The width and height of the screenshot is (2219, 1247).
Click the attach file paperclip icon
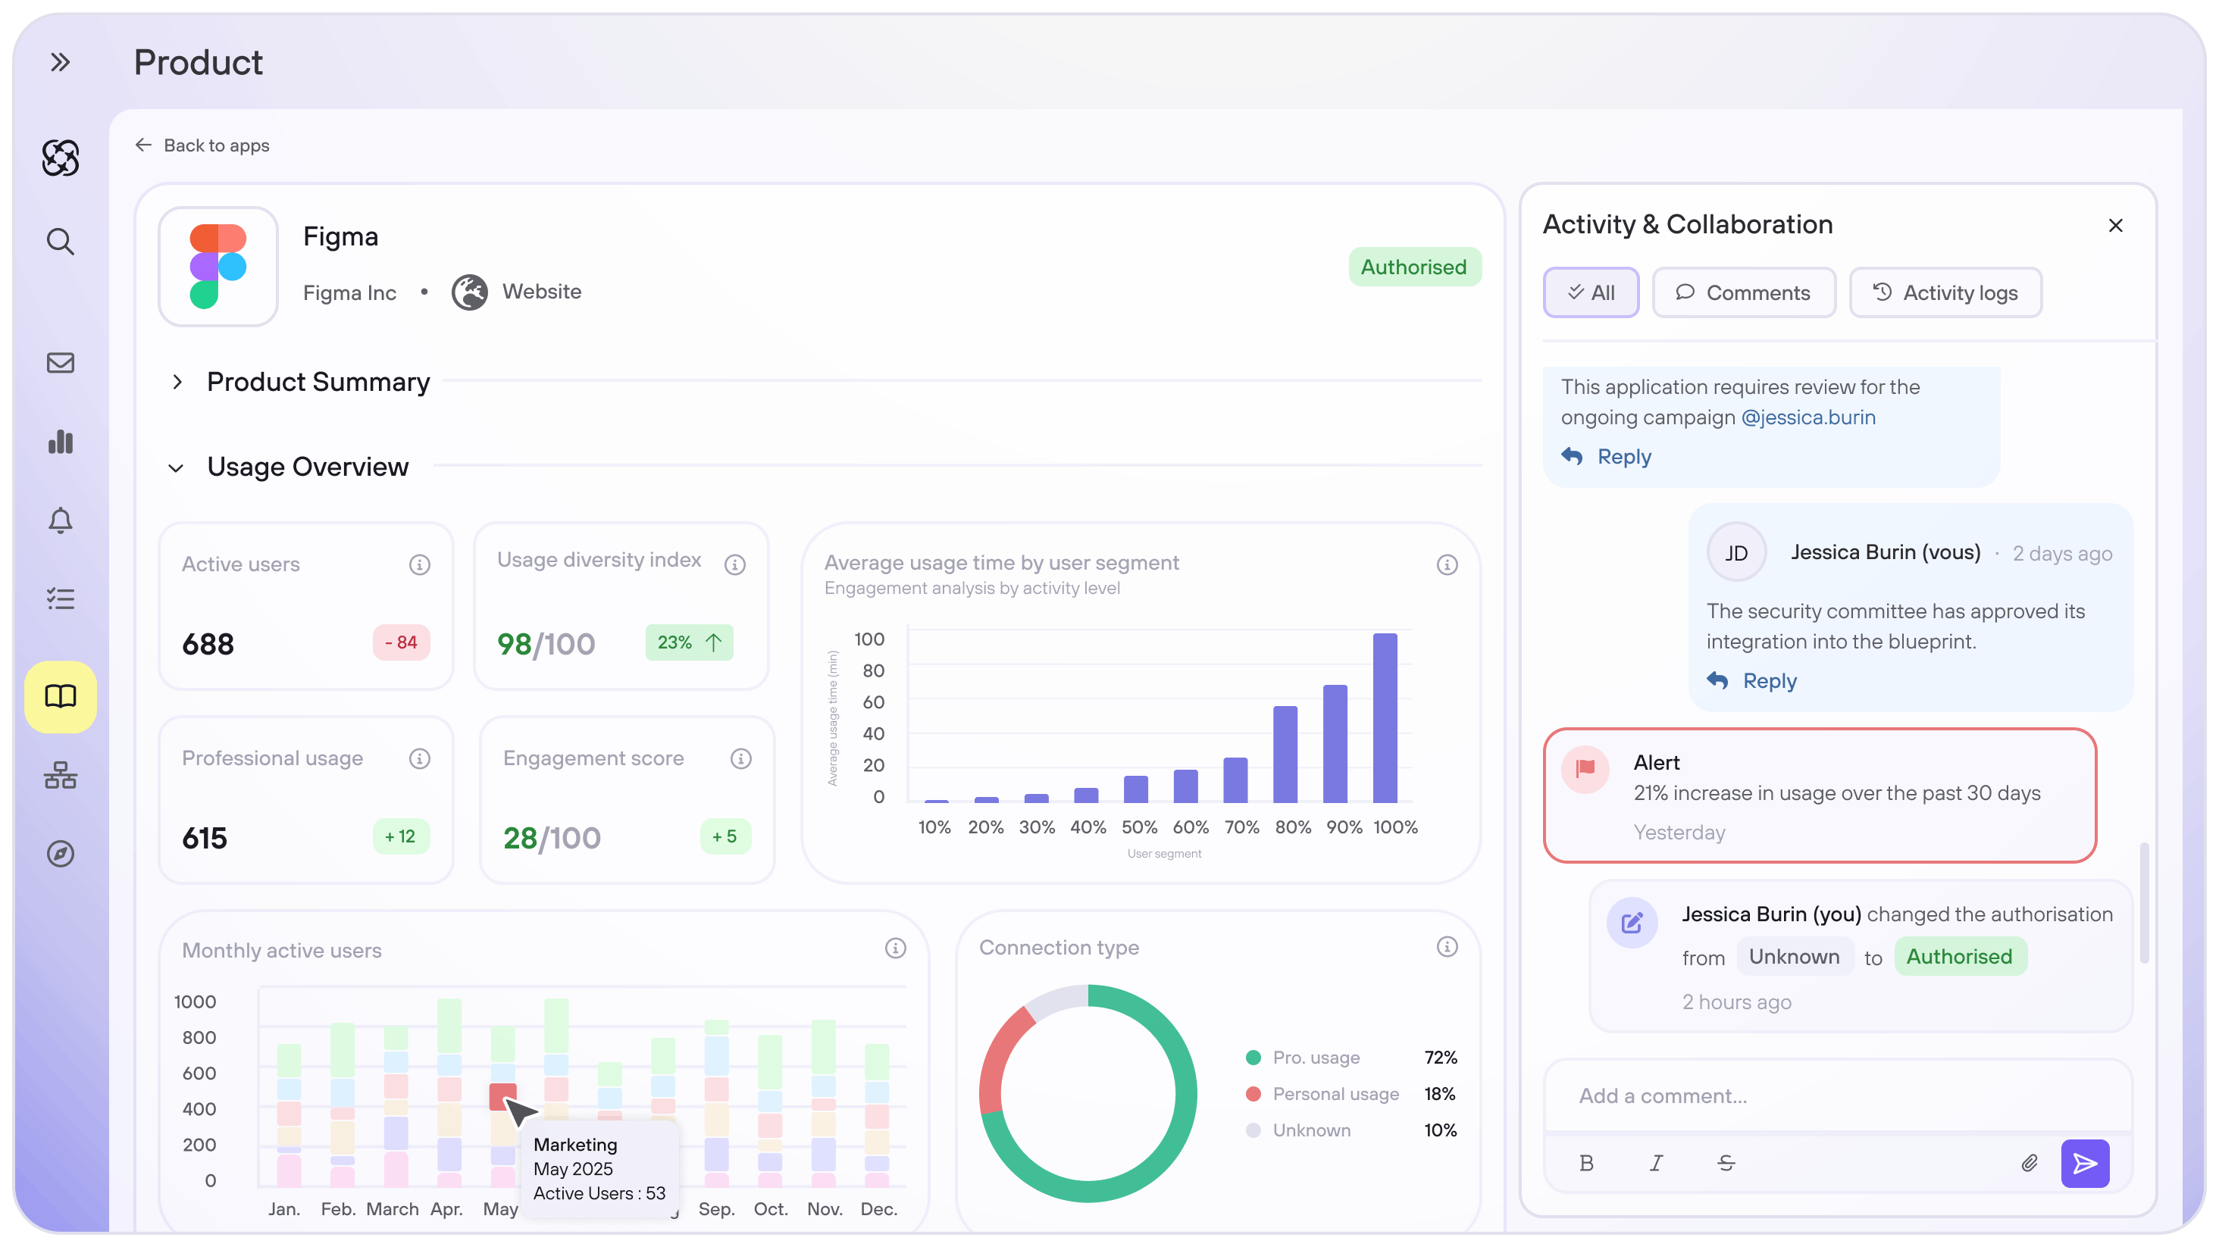pos(2029,1164)
